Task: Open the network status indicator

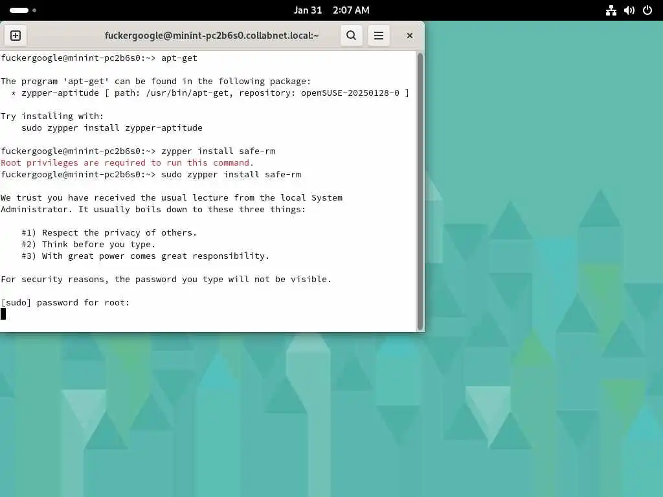Action: tap(611, 10)
